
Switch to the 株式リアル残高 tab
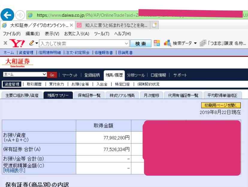point(122,95)
